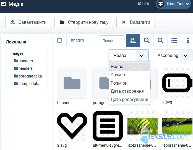193x150 pixels.
Task: Click the porogna-teka tree folder icon
Action: 16,76
